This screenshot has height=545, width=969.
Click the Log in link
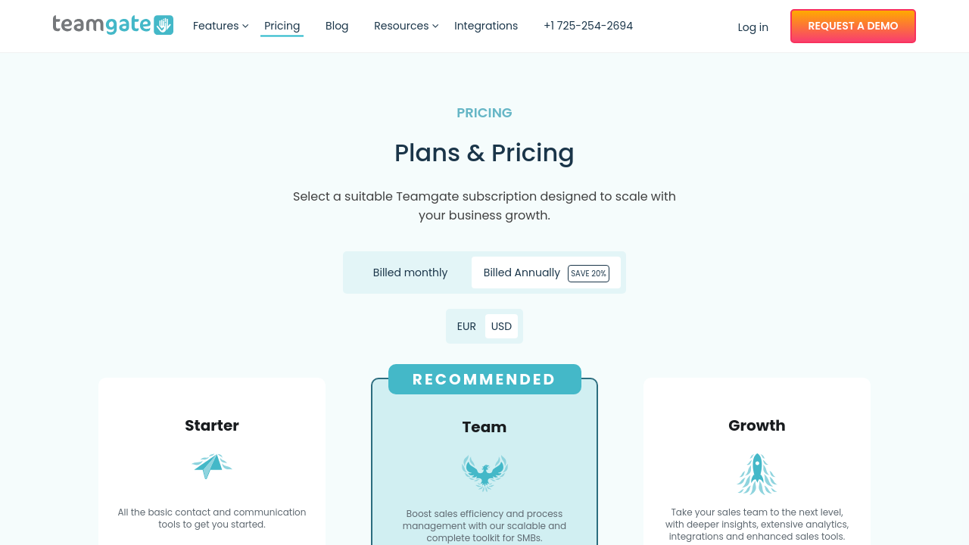[752, 27]
